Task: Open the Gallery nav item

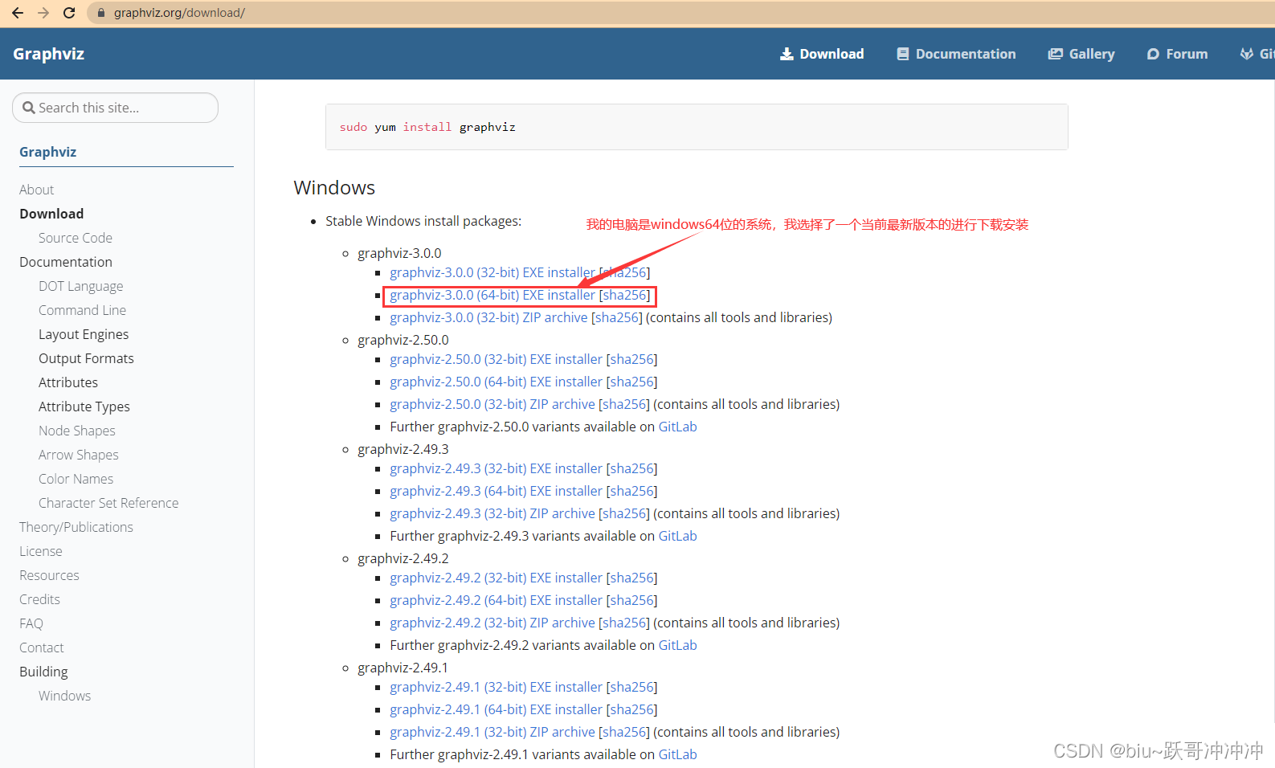Action: (1081, 54)
